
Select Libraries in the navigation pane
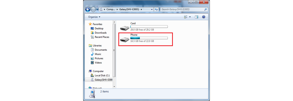(97, 46)
